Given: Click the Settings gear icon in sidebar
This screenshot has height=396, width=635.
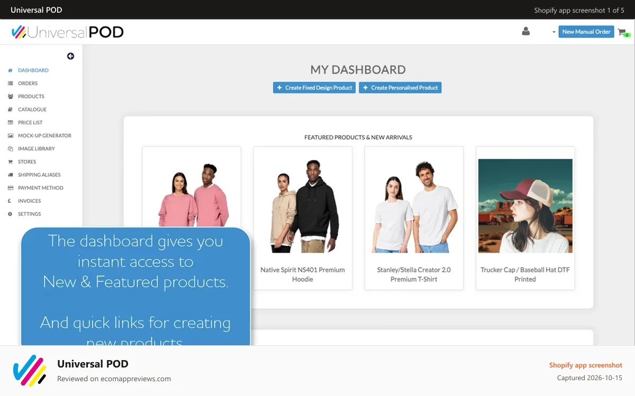Looking at the screenshot, I should pos(10,214).
